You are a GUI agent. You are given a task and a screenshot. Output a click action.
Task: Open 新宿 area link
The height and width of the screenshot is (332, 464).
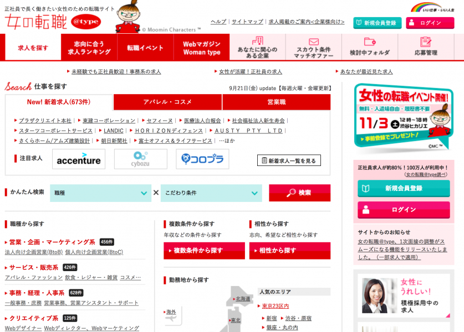point(271,318)
